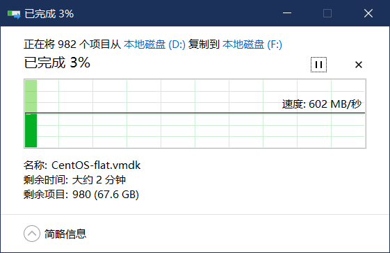Pause the file copy operation

point(318,65)
